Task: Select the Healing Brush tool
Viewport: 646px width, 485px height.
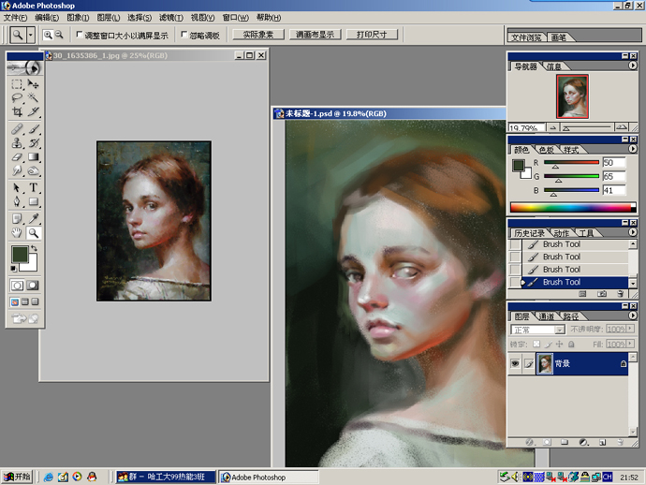Action: click(17, 129)
